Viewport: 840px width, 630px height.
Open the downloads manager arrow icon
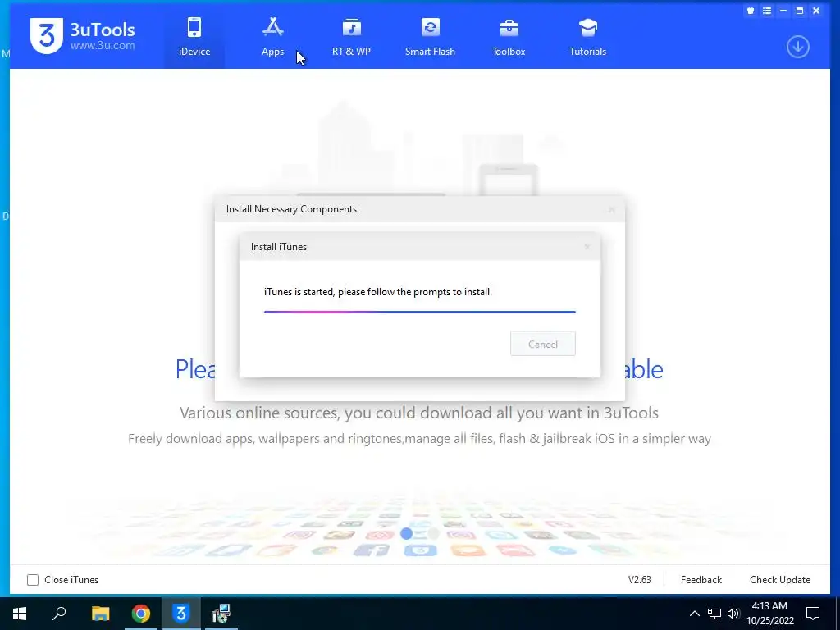coord(797,47)
